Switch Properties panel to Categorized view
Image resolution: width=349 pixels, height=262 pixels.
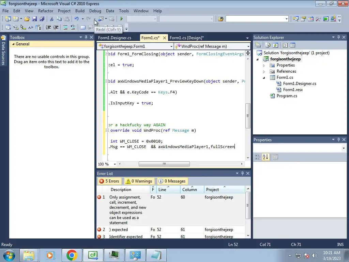tap(258, 157)
